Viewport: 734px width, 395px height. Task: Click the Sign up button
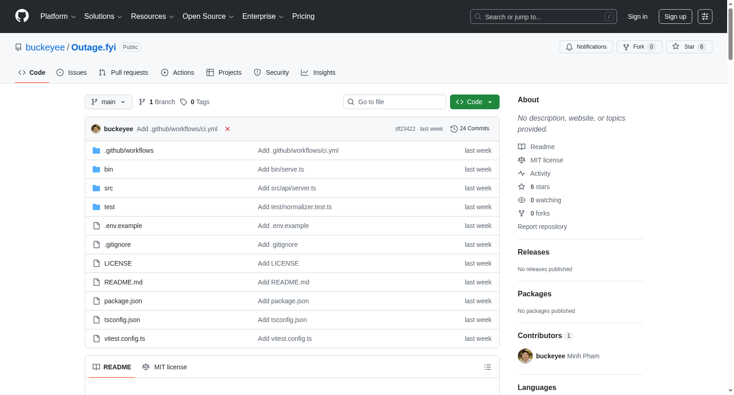tap(675, 17)
